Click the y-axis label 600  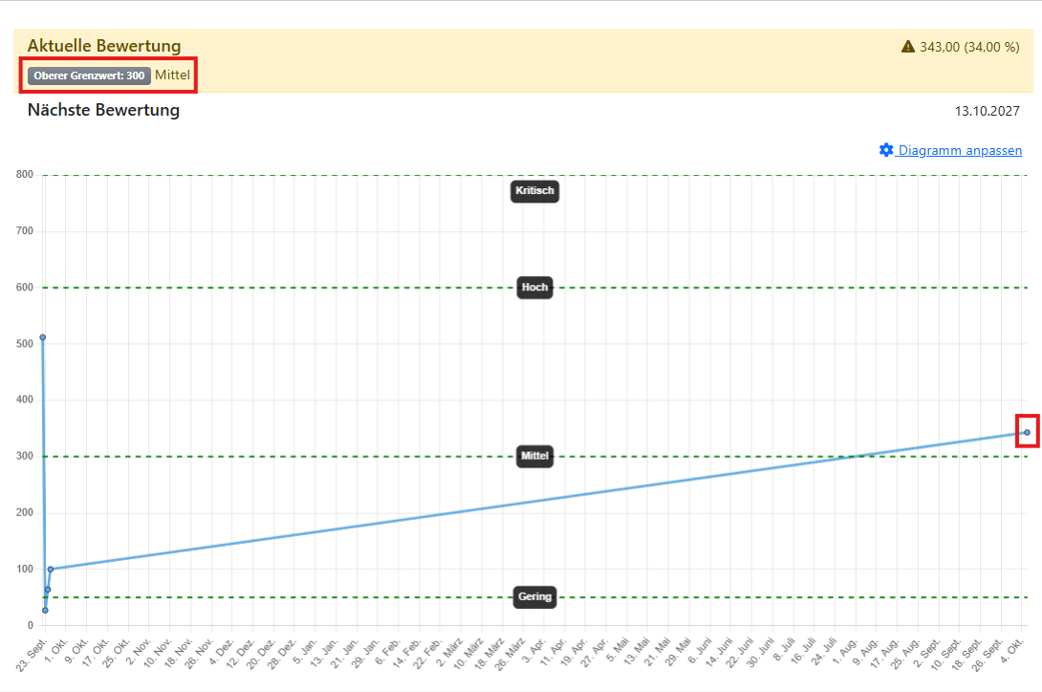click(25, 287)
